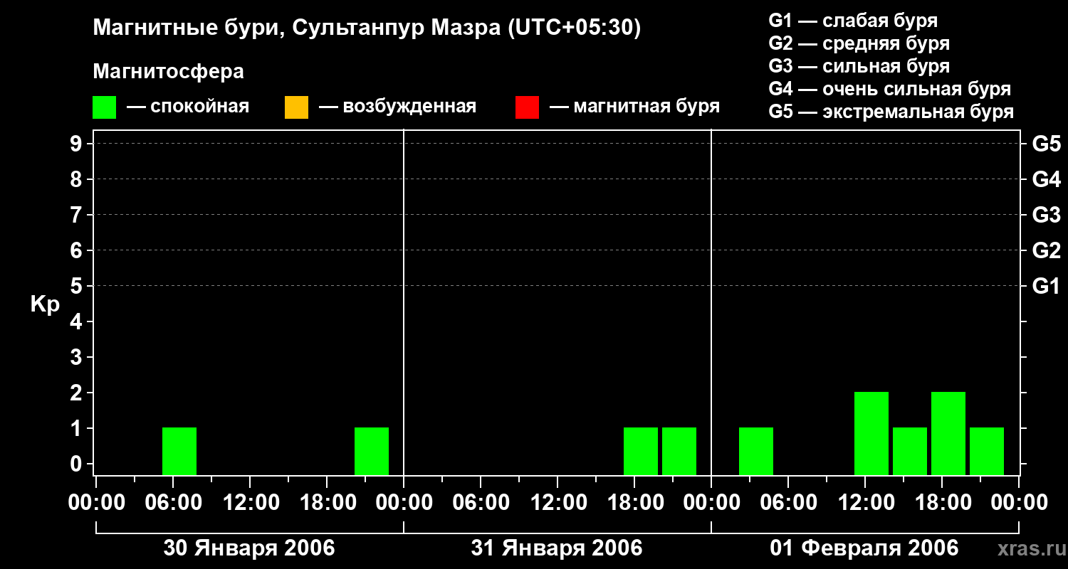
Task: Click the '0' value on the Kp axis
Action: (77, 464)
